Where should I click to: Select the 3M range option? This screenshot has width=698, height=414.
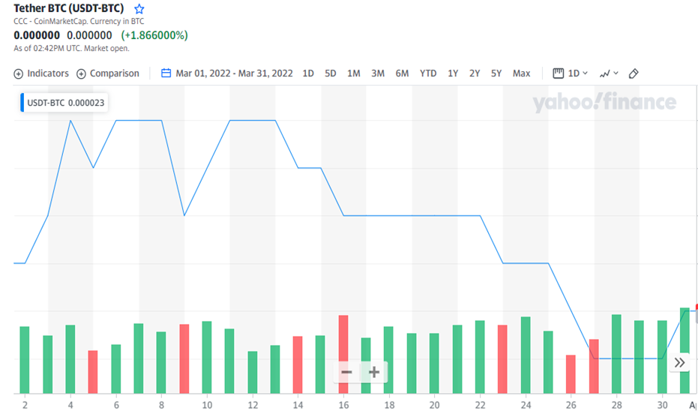tap(378, 73)
